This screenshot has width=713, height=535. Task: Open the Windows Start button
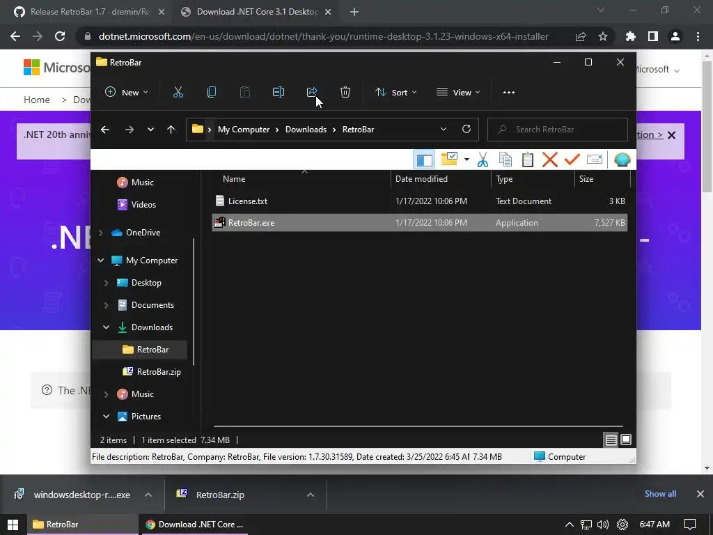pyautogui.click(x=13, y=525)
